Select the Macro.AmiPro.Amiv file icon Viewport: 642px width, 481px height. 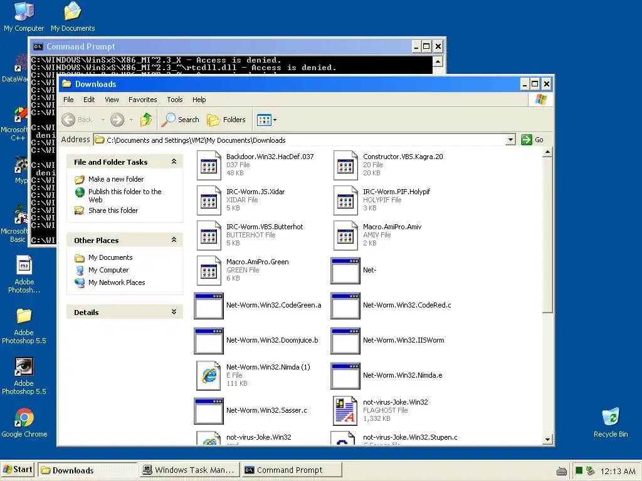coord(345,235)
